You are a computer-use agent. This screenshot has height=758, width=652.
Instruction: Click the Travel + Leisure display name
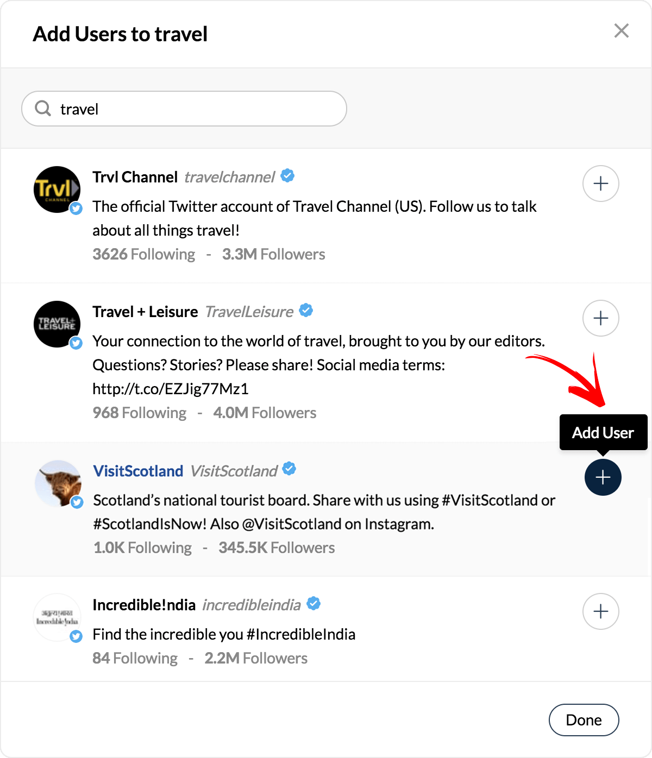pos(145,312)
